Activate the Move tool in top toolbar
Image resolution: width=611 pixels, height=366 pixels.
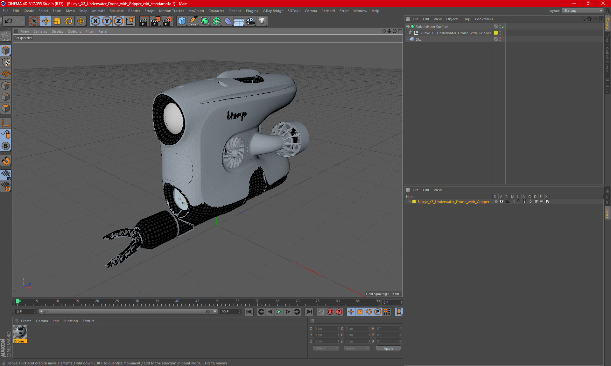point(46,21)
